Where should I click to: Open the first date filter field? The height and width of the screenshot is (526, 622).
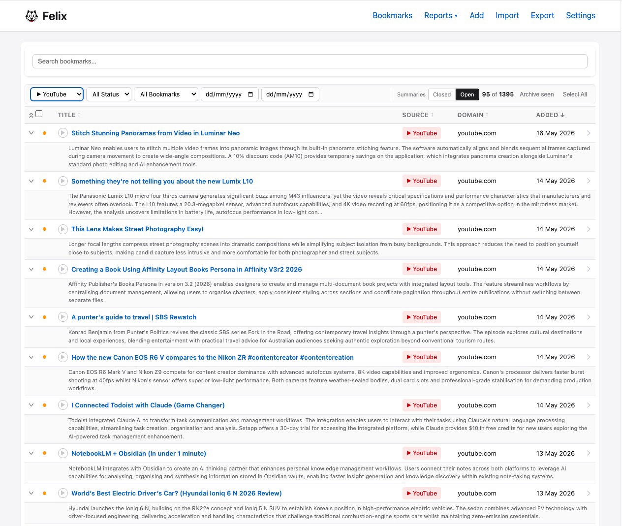230,94
